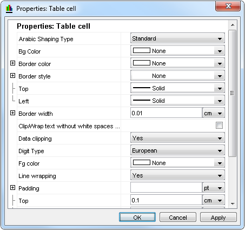Change Border width unit from cm
This screenshot has height=230, width=245.
coord(214,113)
